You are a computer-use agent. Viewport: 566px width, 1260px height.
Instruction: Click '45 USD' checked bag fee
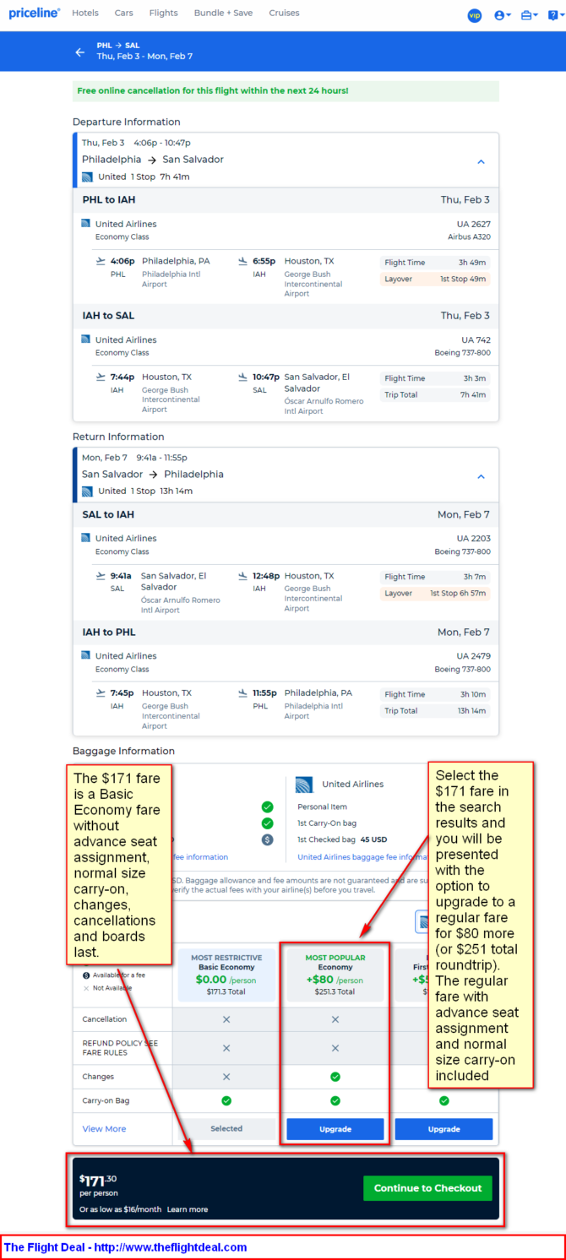[x=373, y=839]
